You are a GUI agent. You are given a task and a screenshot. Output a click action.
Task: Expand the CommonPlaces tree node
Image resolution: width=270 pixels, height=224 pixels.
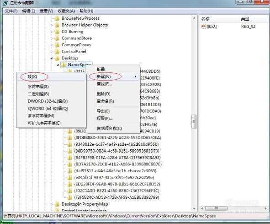coord(52,45)
